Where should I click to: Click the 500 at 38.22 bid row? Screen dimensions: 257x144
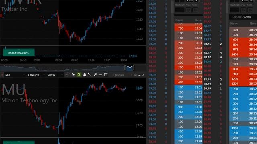[x=243, y=99]
